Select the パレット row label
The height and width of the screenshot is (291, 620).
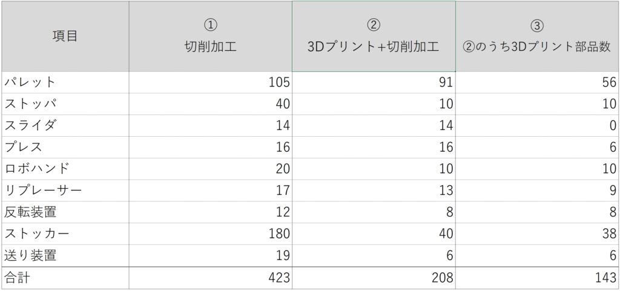pyautogui.click(x=64, y=82)
